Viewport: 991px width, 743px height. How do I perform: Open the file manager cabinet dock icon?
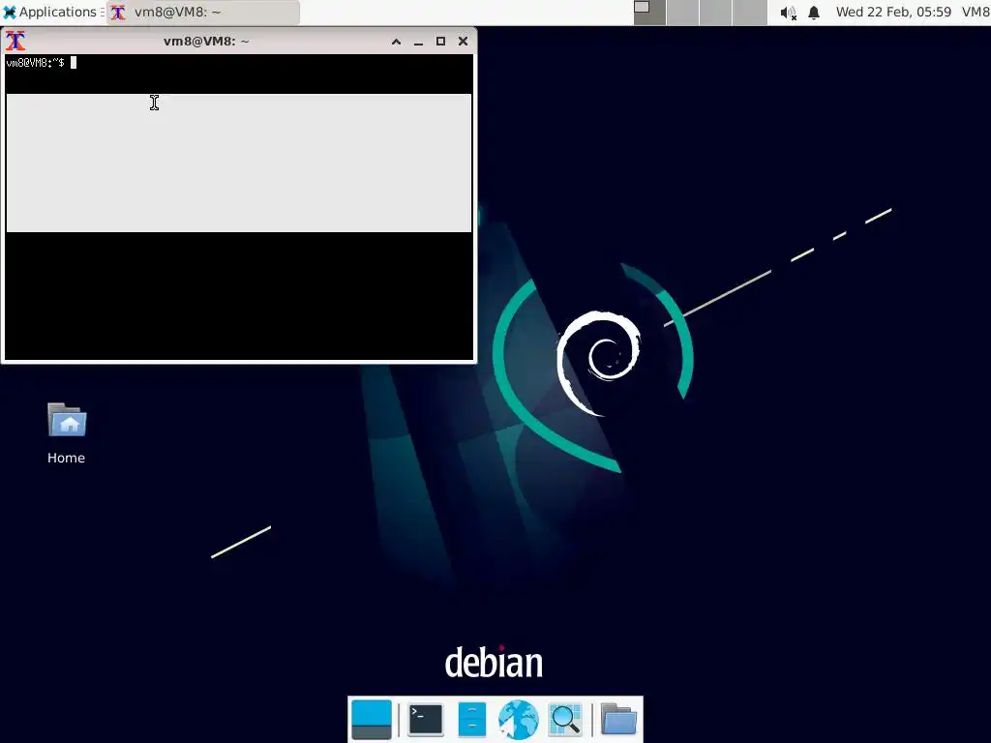point(471,719)
